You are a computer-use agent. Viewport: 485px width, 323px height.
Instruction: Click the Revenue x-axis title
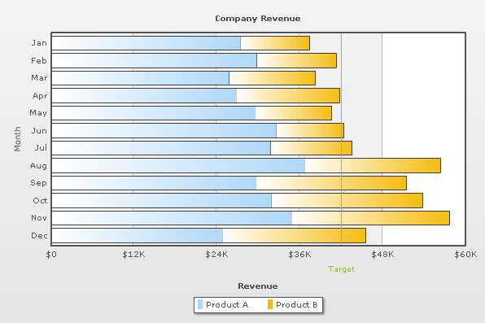tap(258, 286)
